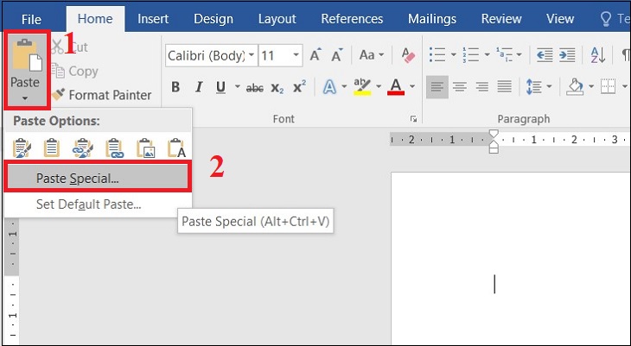Image resolution: width=631 pixels, height=346 pixels.
Task: Click the Clear All Formatting eraser icon
Action: tap(407, 55)
